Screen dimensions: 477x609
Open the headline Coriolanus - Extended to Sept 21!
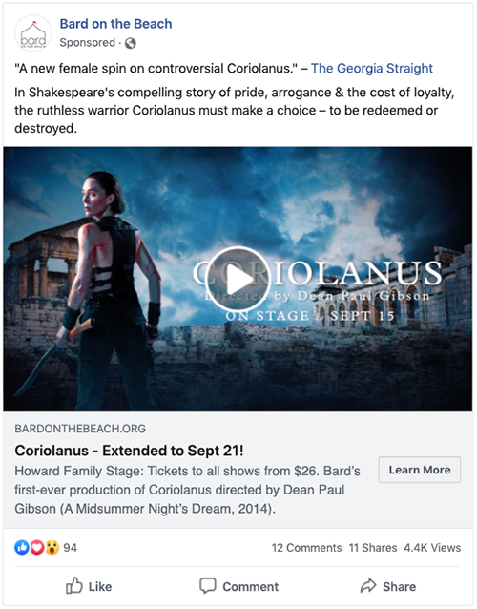coord(129,451)
